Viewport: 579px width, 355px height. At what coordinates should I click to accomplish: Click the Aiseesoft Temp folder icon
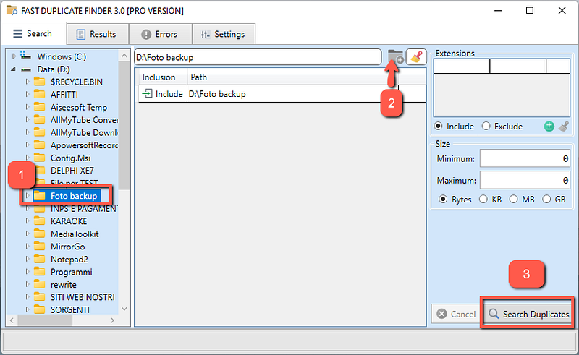(x=40, y=107)
